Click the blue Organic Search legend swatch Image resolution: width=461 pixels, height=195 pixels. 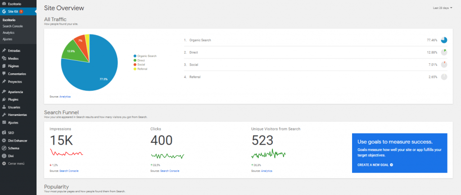point(135,56)
